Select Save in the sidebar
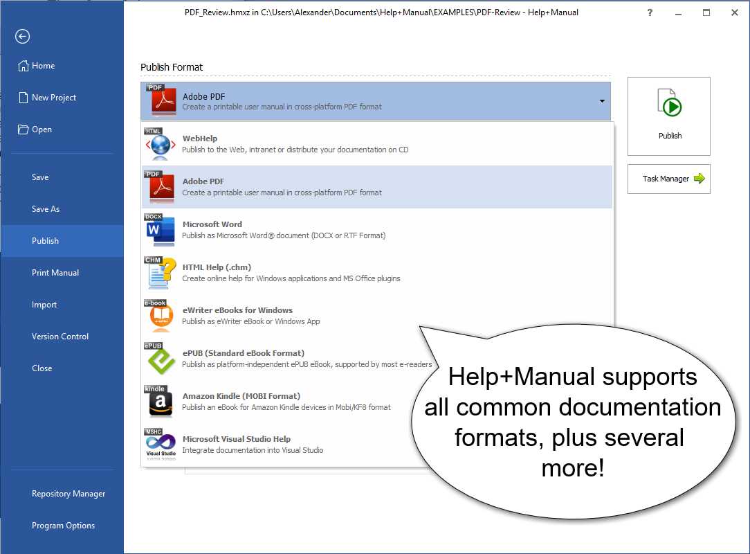 click(40, 177)
